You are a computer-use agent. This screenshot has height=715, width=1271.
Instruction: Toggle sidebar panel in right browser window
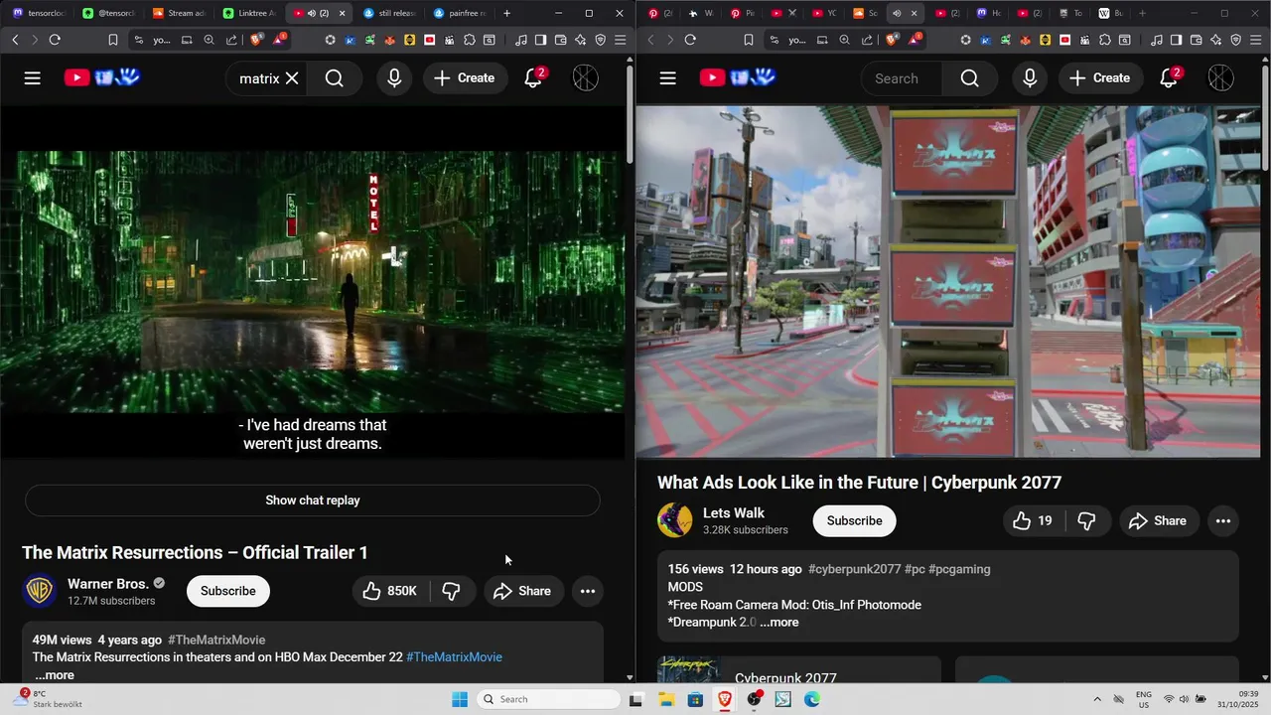[x=1176, y=40]
